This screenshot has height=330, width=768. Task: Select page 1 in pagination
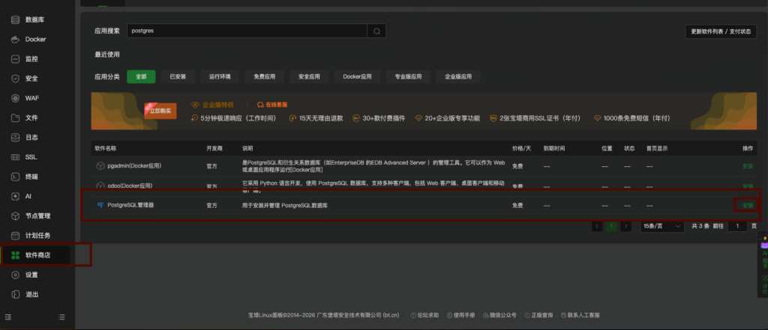[x=611, y=226]
